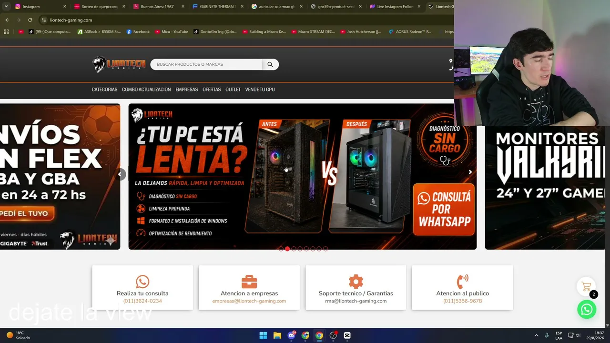Click the phone number (011)5356-9678
Viewport: 610px width, 343px height.
pos(463,301)
